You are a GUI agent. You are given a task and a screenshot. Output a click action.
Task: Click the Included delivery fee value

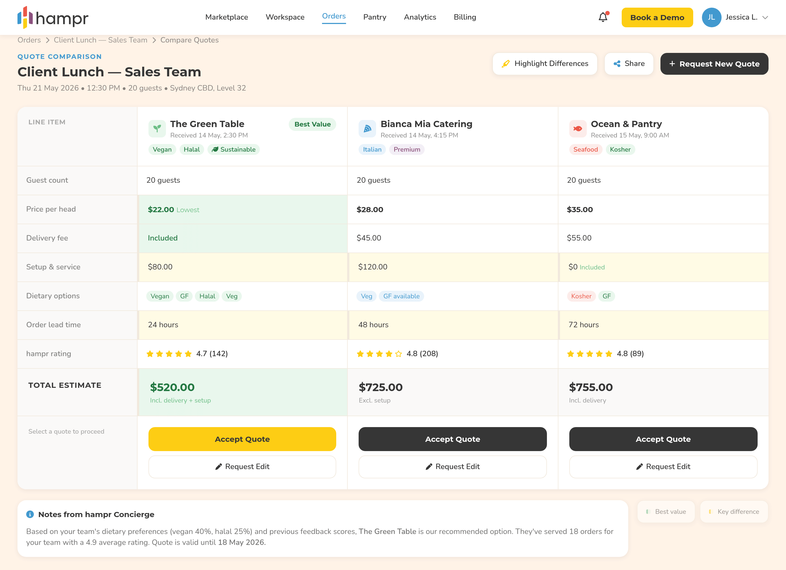pos(163,238)
